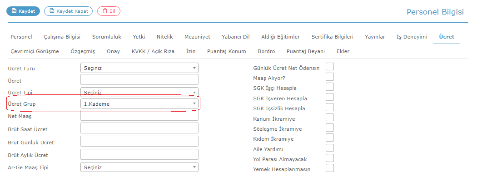Viewport: 477px width, 182px height.
Task: Open the Ücret Tipi dropdown
Action: click(x=139, y=93)
